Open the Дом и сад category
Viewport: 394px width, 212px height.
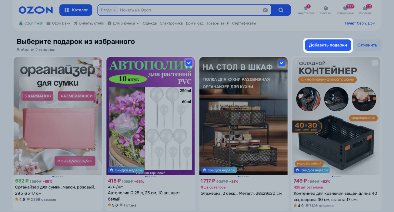[x=195, y=23]
